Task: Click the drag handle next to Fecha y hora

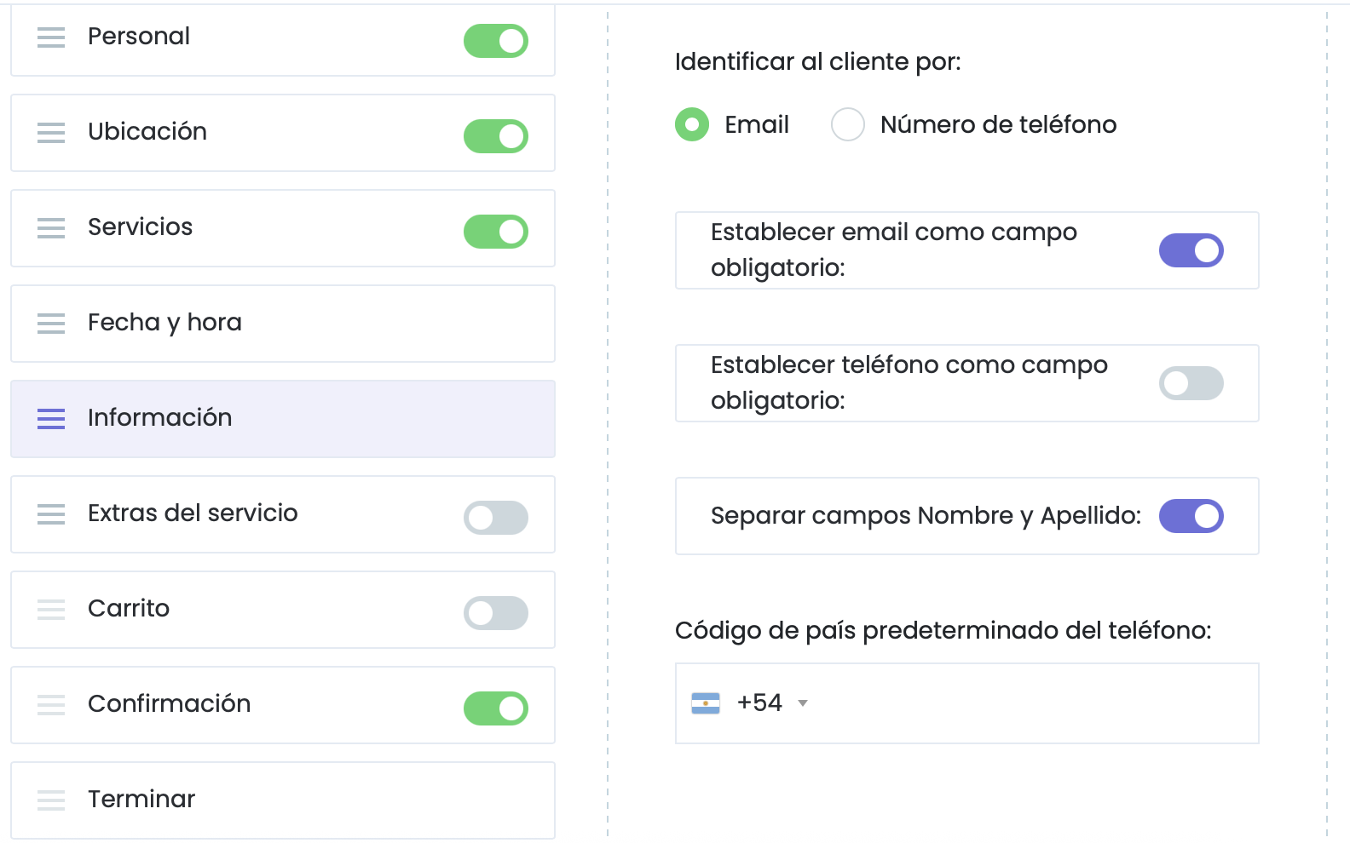Action: point(51,324)
